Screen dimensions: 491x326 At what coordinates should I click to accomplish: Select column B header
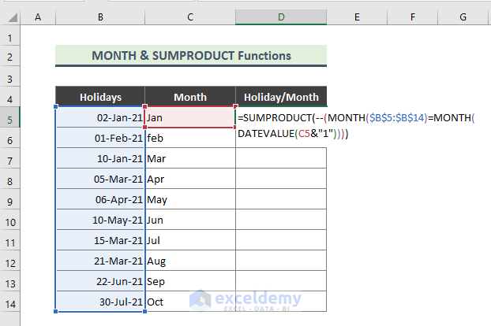click(100, 17)
